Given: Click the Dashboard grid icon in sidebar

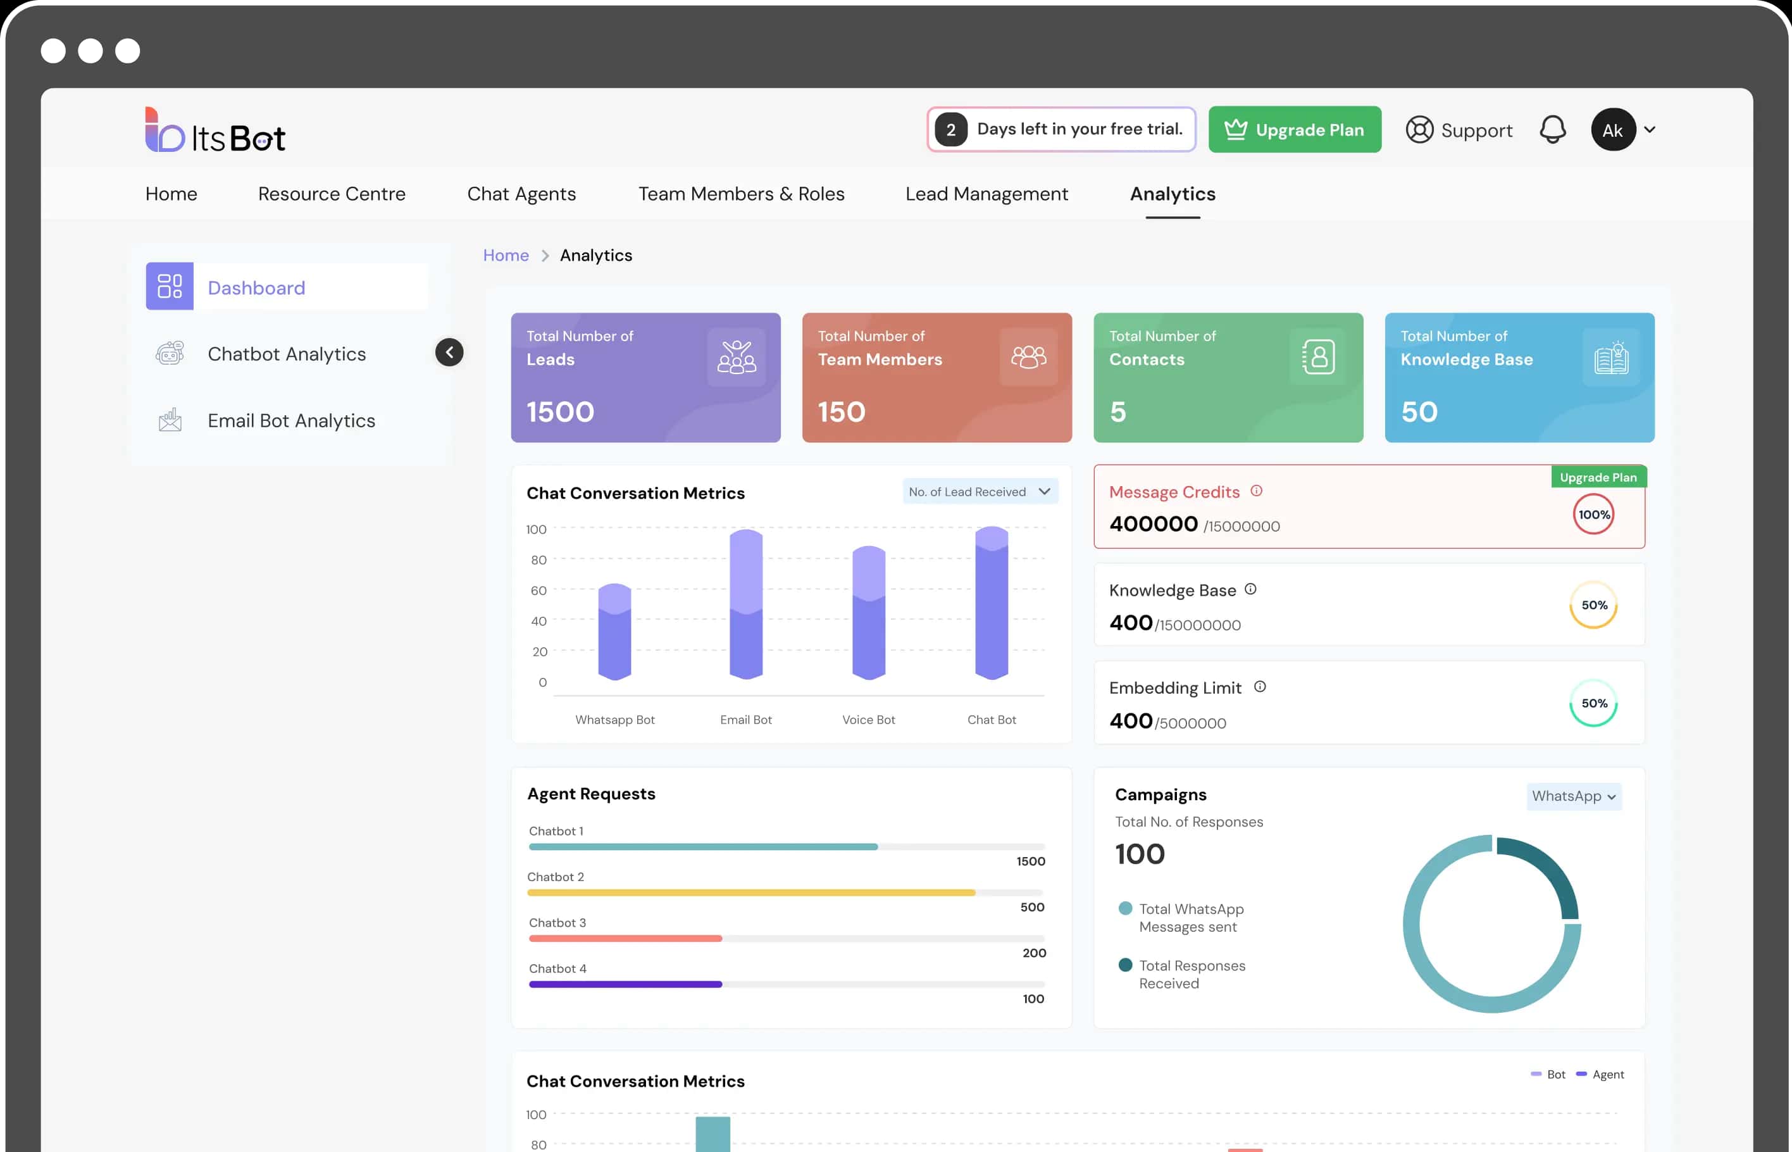Looking at the screenshot, I should click(x=170, y=287).
